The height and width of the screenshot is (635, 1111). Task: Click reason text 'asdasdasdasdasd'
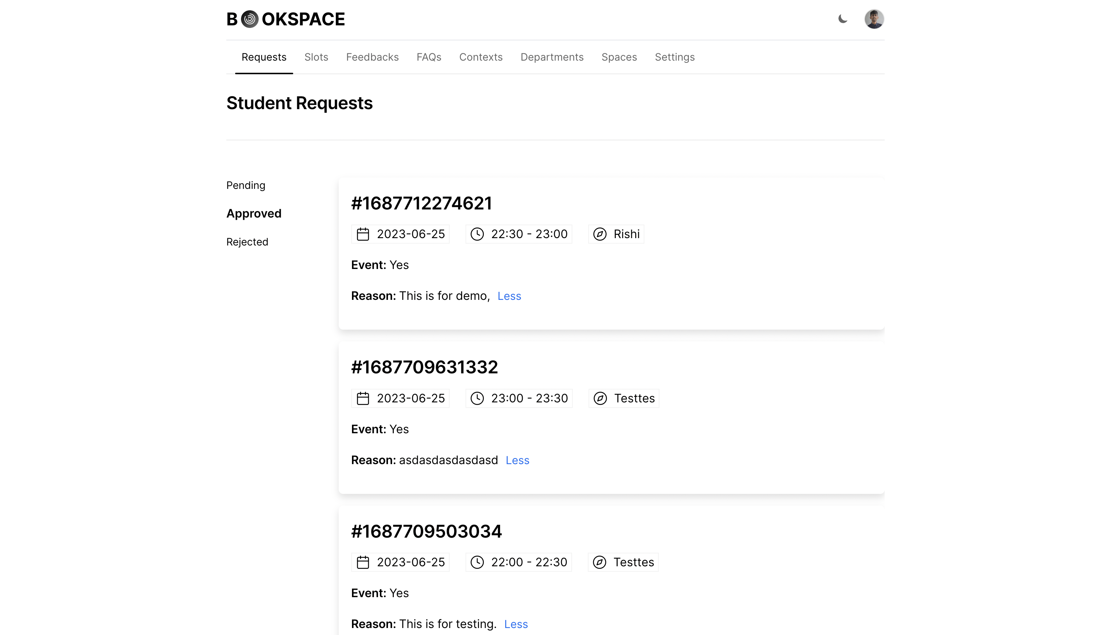(448, 460)
